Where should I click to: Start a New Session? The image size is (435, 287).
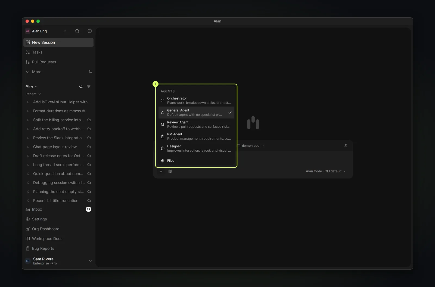coord(58,42)
